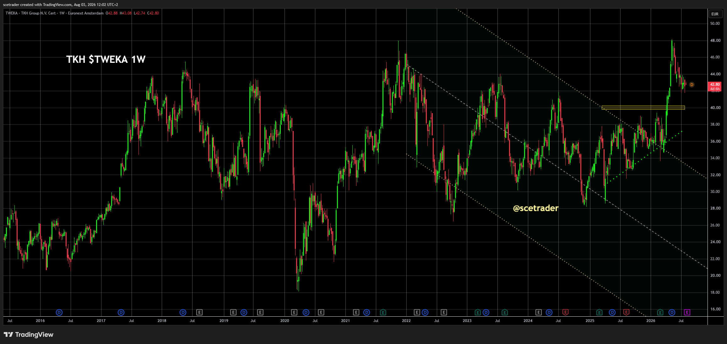Click the red 42.80 current price label
The width and height of the screenshot is (727, 344).
(x=715, y=86)
